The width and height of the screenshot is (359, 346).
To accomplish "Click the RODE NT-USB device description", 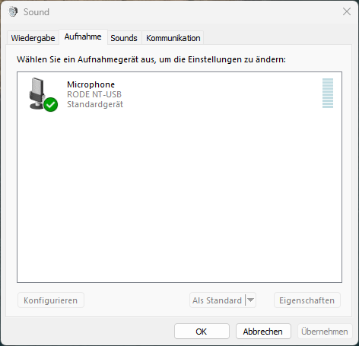I will [x=94, y=94].
